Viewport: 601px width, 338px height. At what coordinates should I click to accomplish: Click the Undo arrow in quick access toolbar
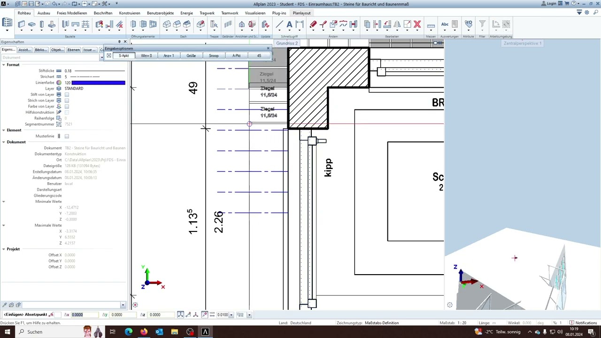[54, 4]
